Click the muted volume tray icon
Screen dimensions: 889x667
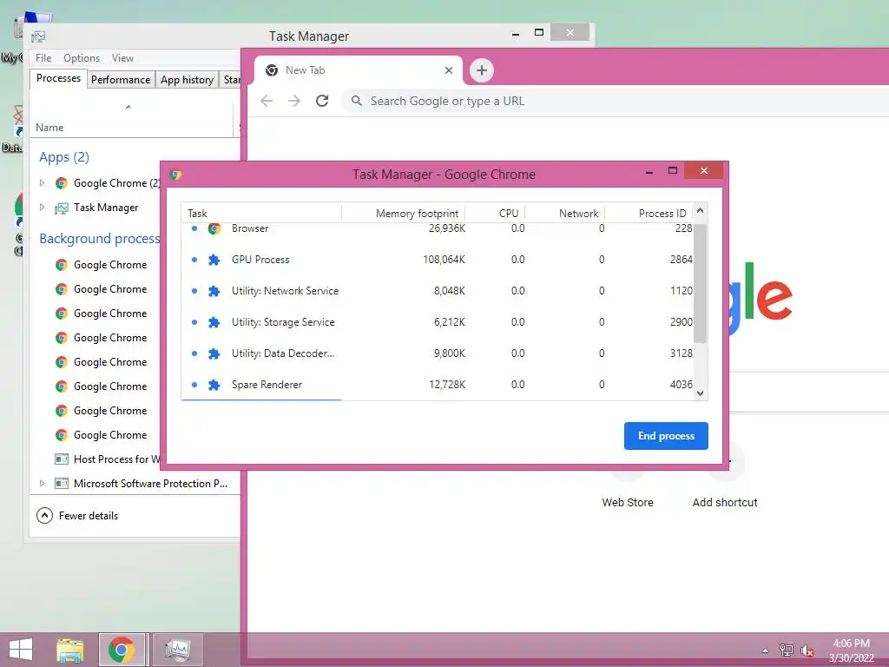[807, 650]
